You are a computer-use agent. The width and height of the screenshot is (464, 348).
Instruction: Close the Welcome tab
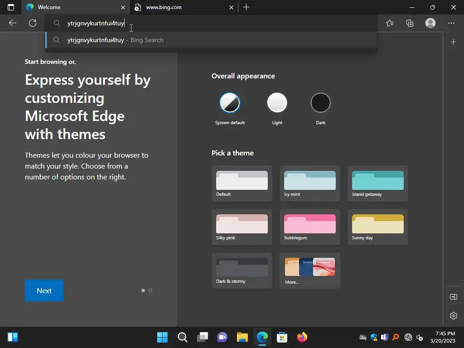pyautogui.click(x=123, y=7)
